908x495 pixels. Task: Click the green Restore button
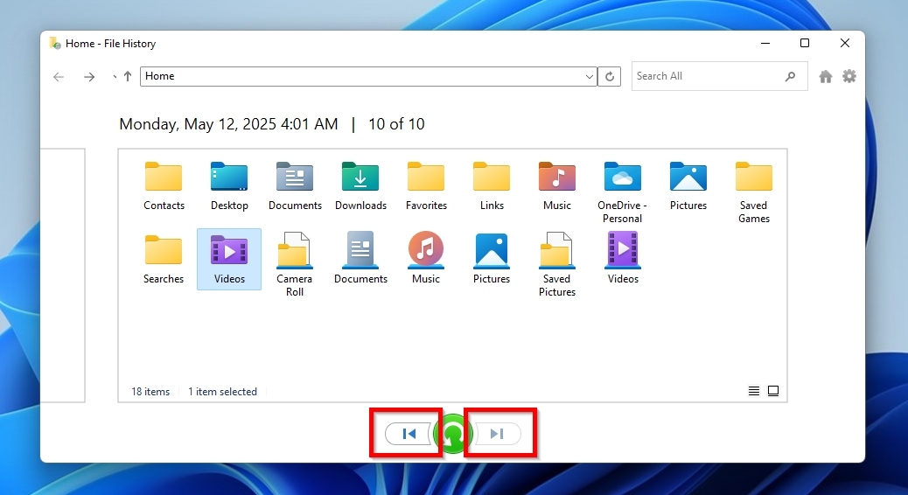453,434
